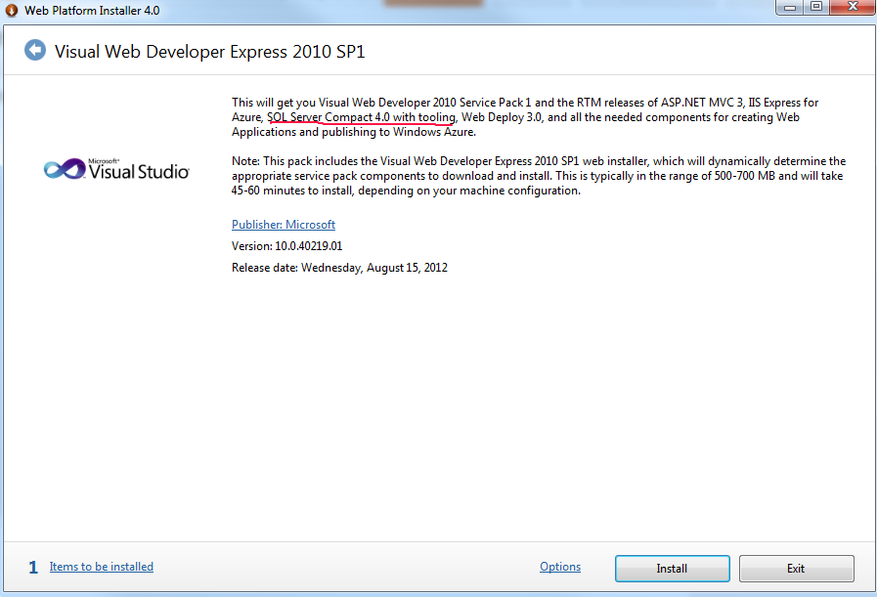The width and height of the screenshot is (877, 597).
Task: Maximize the Web Platform Installer window
Action: tap(816, 7)
